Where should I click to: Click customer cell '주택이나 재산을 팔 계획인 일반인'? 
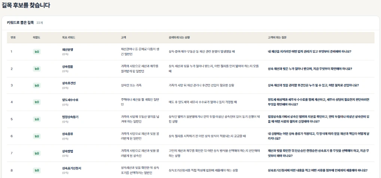pyautogui.click(x=140, y=102)
